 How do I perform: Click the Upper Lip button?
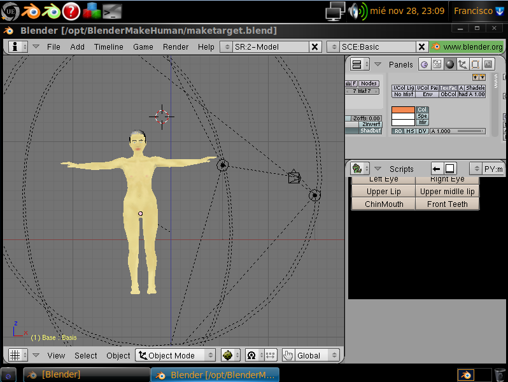(x=383, y=192)
